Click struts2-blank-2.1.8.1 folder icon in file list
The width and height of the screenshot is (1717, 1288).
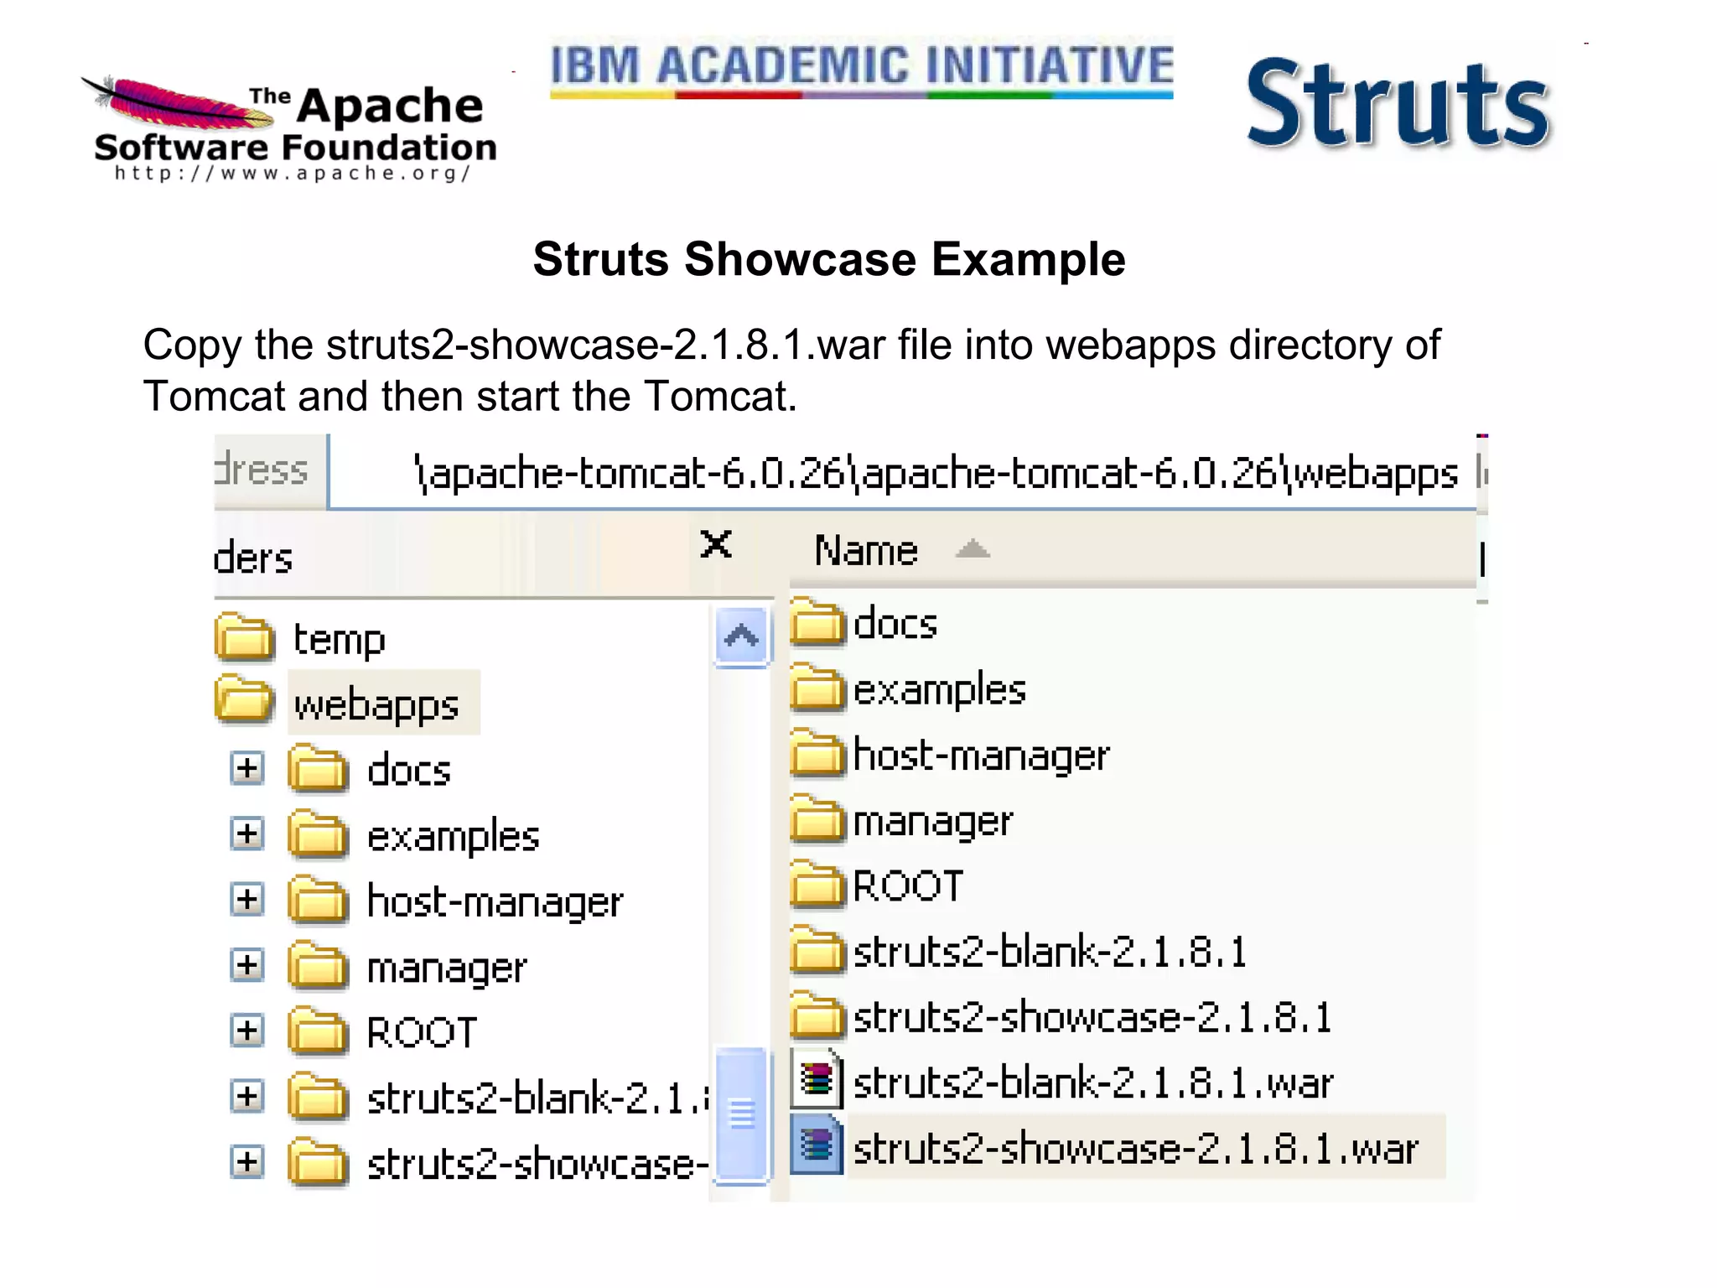[817, 949]
